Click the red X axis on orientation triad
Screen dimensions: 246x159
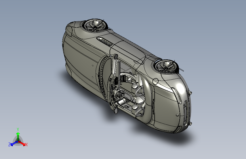[x=22, y=143]
